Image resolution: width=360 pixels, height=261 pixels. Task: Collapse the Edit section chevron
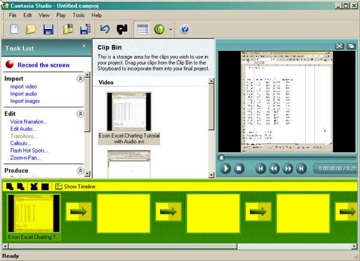pos(80,114)
